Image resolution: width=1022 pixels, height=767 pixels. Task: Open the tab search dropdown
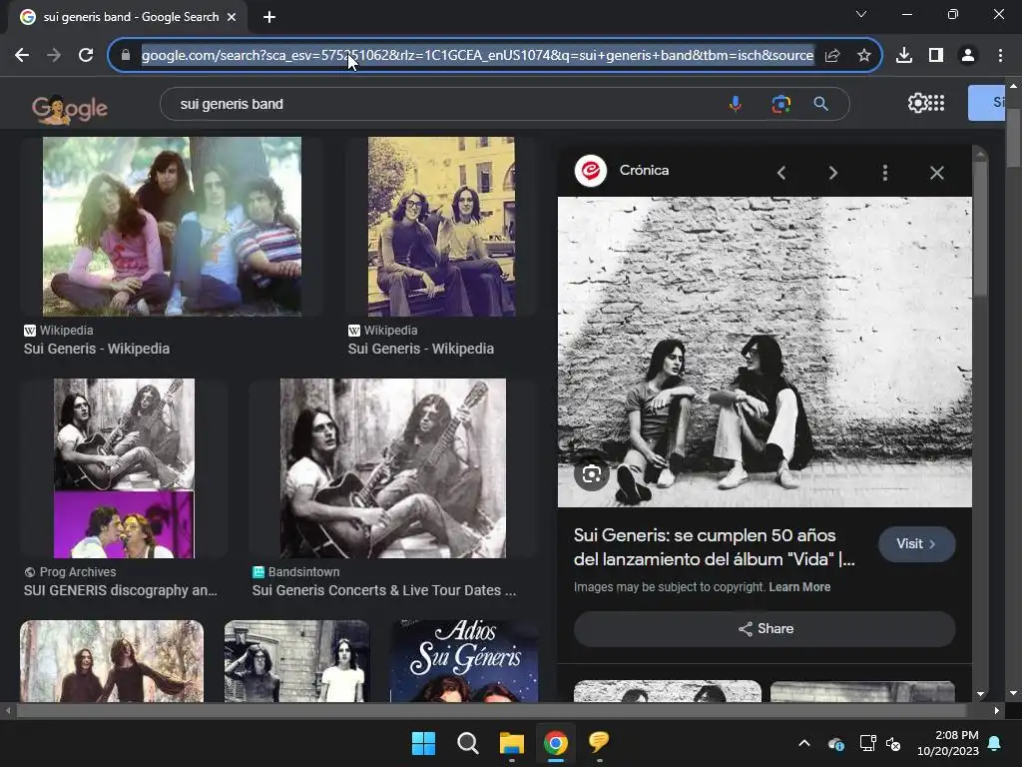[861, 14]
